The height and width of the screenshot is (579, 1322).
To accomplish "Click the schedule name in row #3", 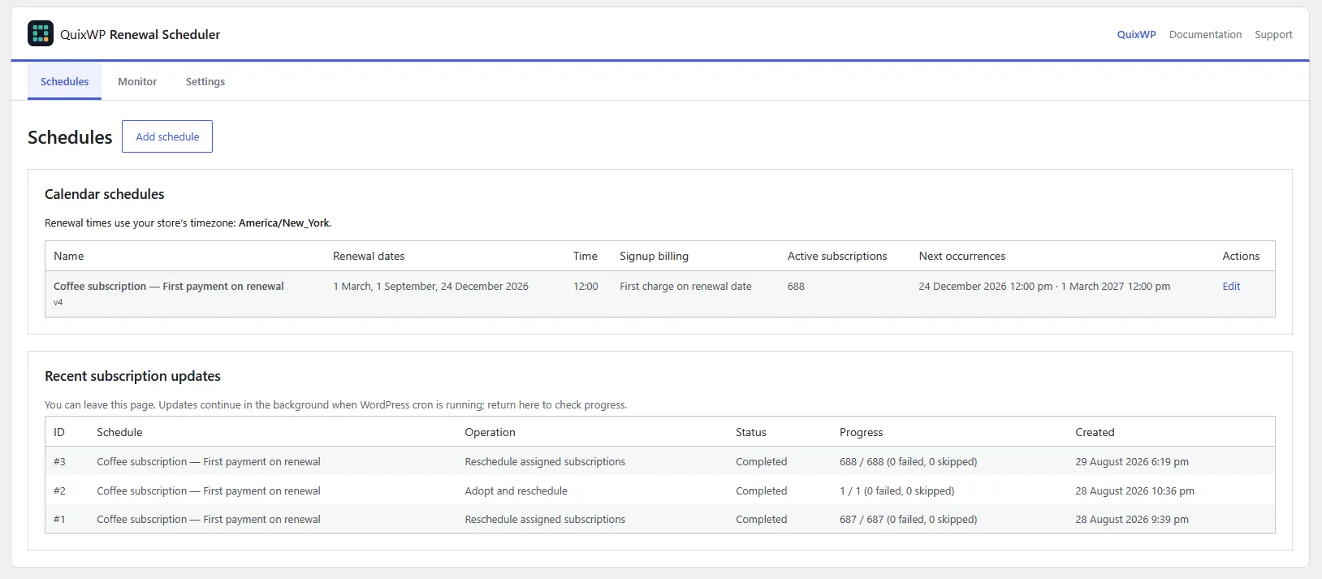I will point(209,461).
